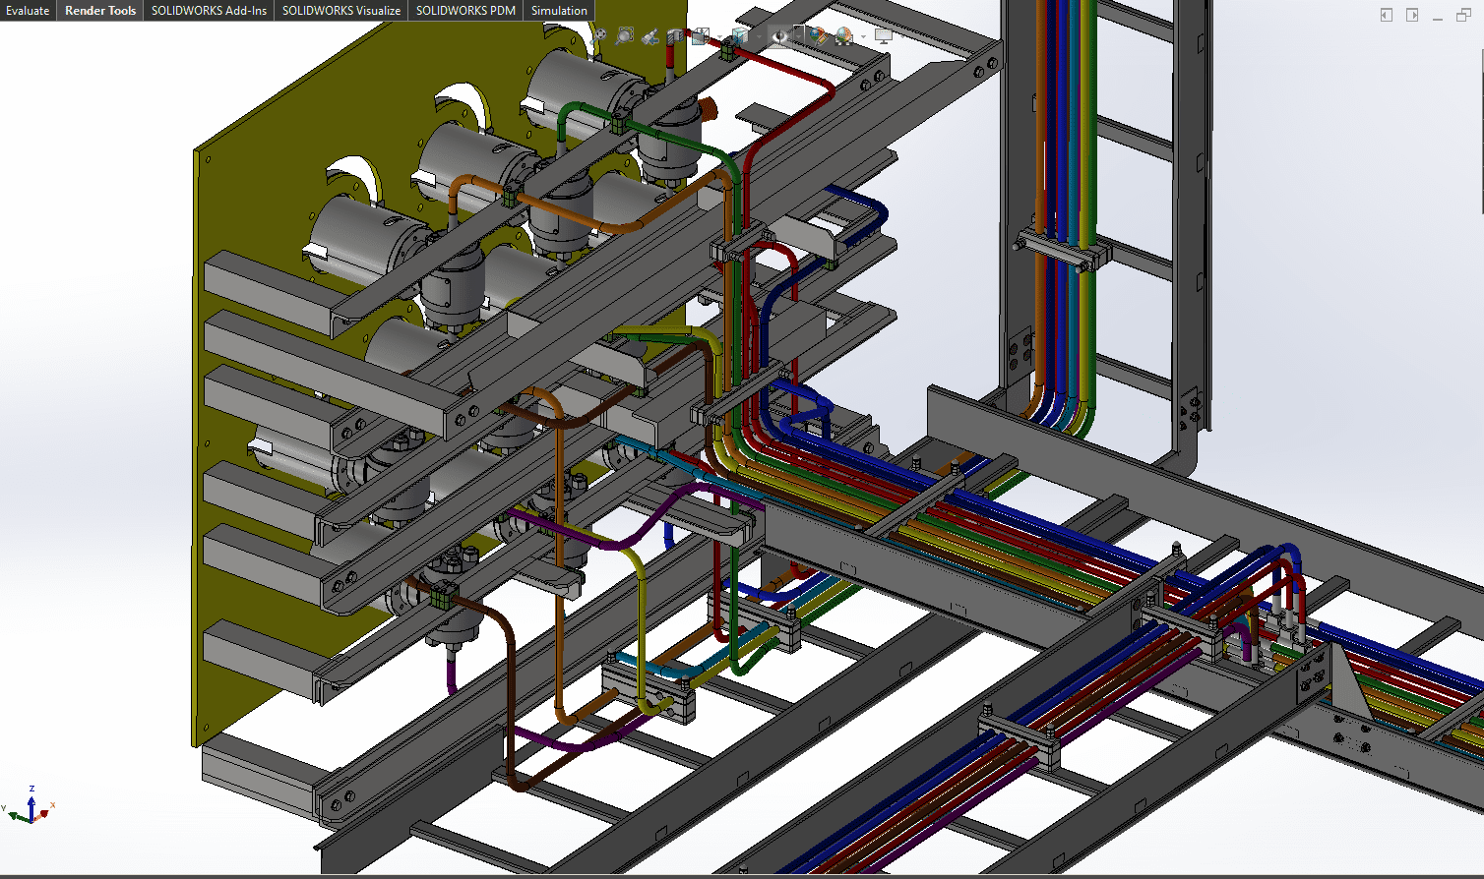Screen dimensions: 1484x879
Task: Switch to the Evaluate tab
Action: click(28, 11)
